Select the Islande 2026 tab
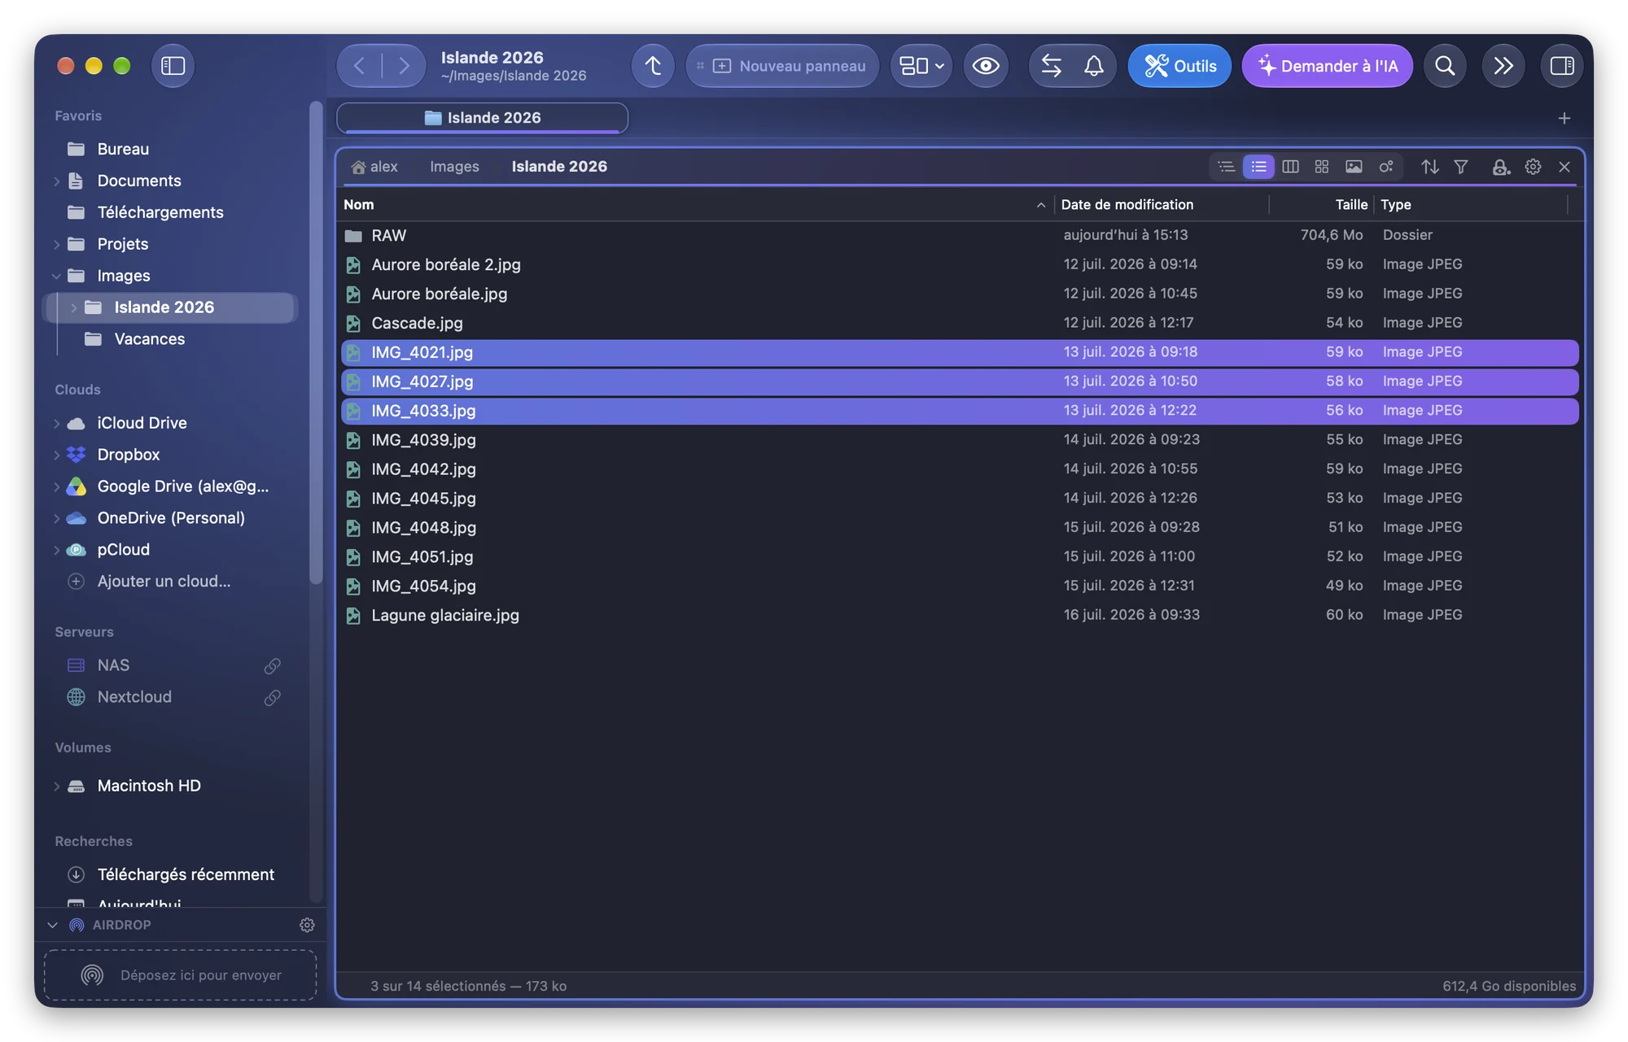Viewport: 1628px width, 1042px height. click(x=482, y=118)
